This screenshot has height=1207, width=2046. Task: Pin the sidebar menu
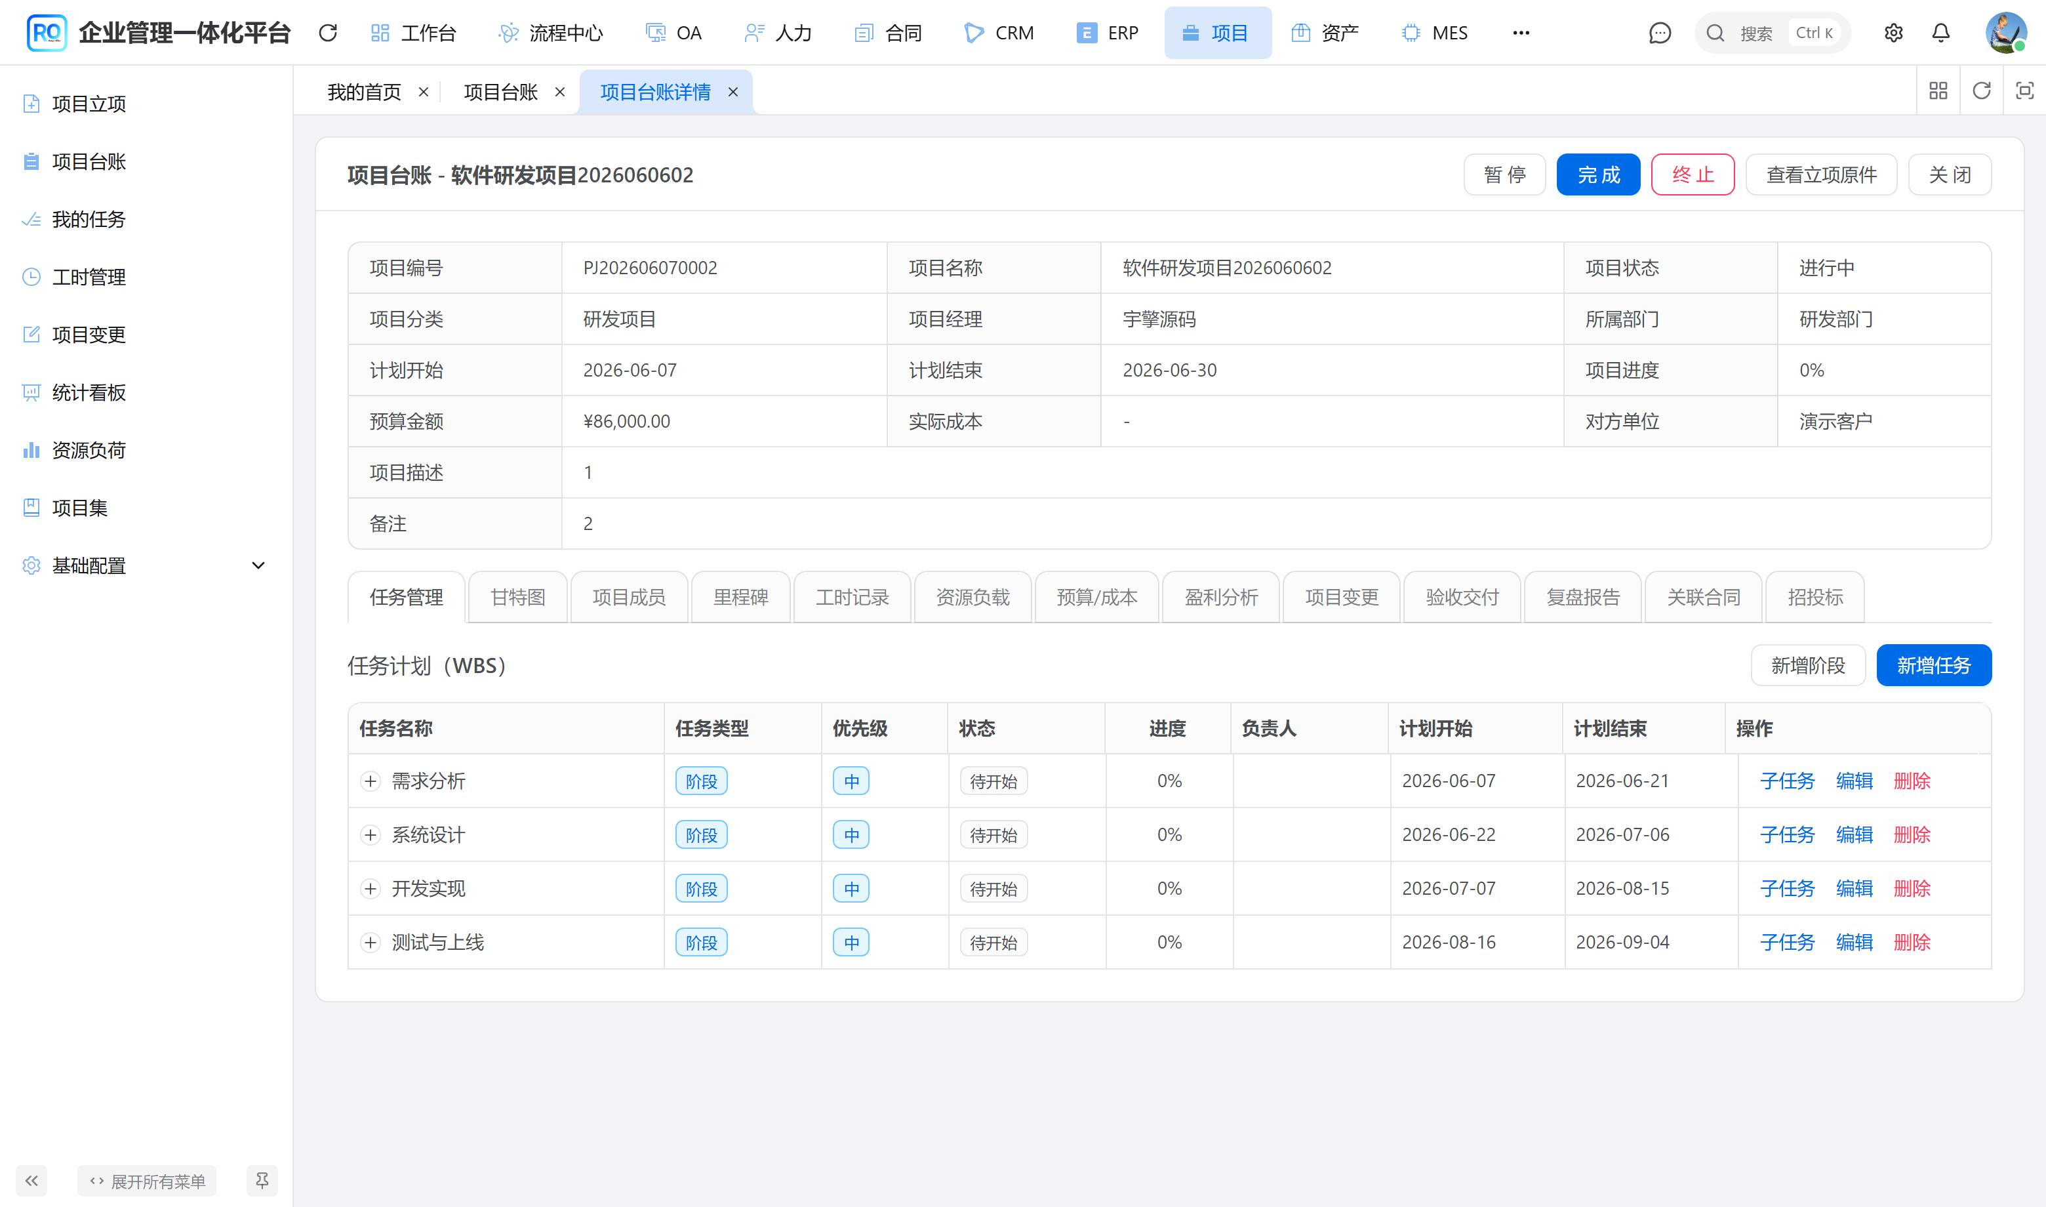tap(262, 1180)
